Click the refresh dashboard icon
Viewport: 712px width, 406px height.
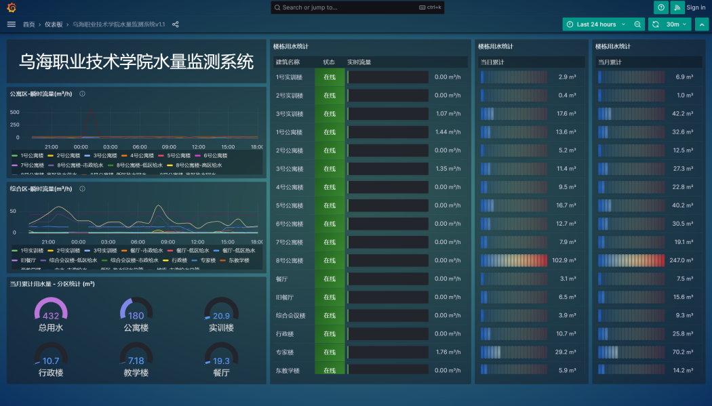tap(655, 24)
